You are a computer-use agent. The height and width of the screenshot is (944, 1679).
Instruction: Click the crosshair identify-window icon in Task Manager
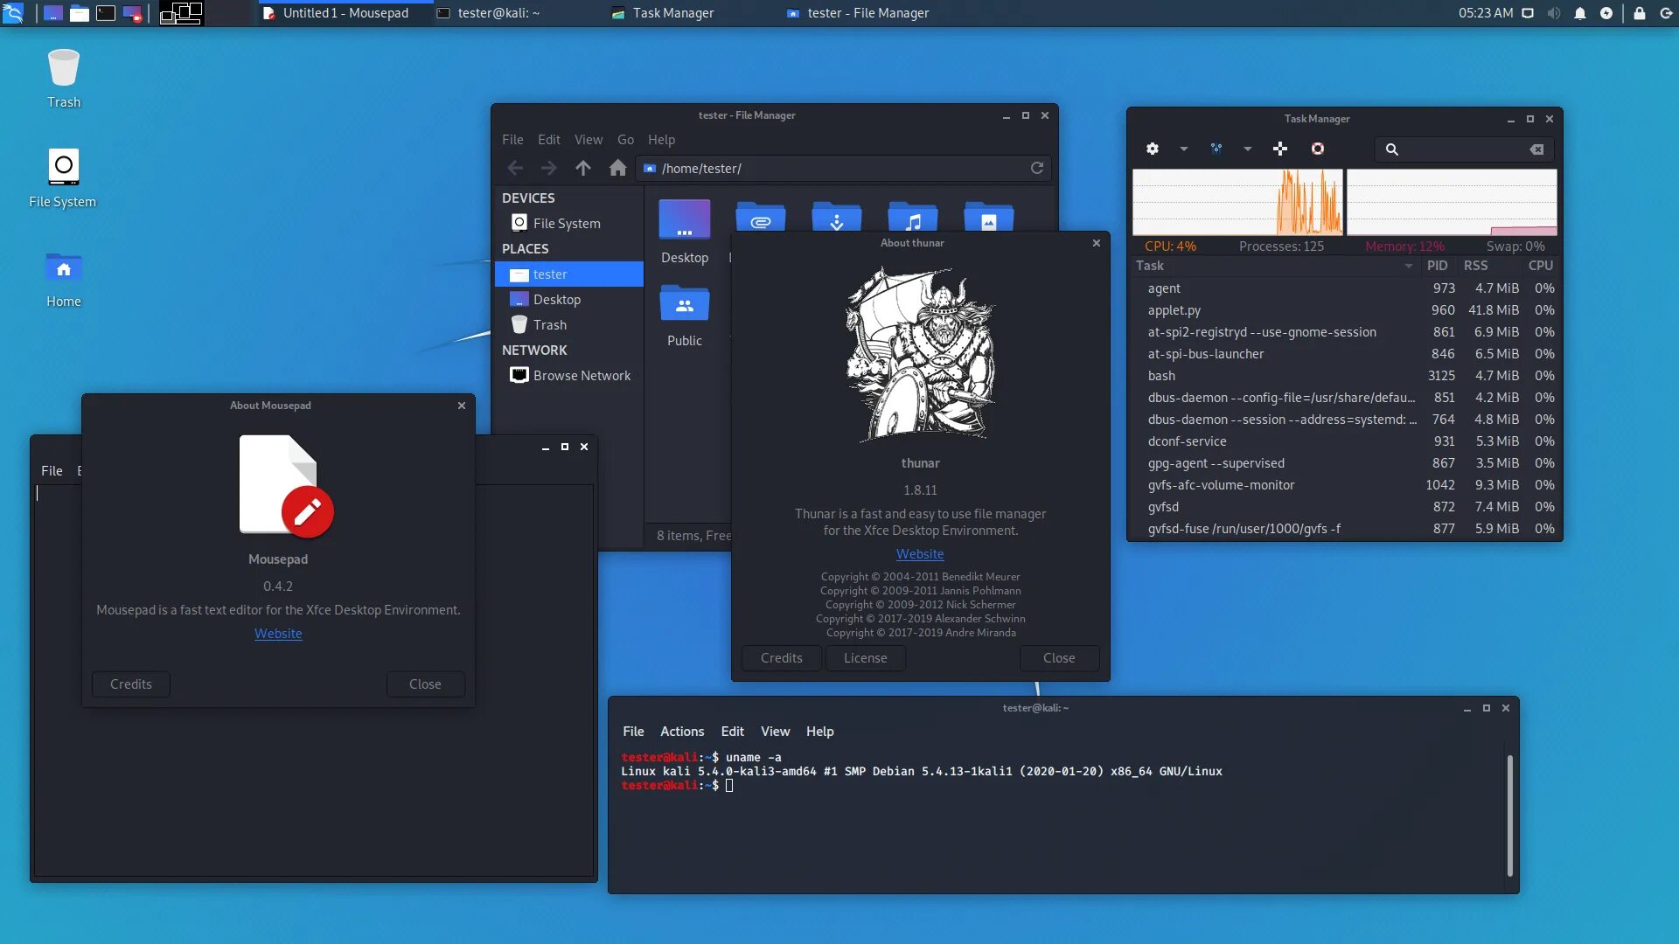(x=1280, y=149)
